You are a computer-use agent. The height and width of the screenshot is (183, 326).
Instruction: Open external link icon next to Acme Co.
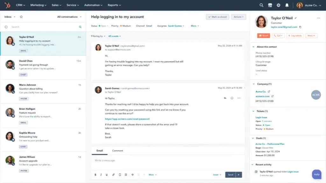(269, 91)
